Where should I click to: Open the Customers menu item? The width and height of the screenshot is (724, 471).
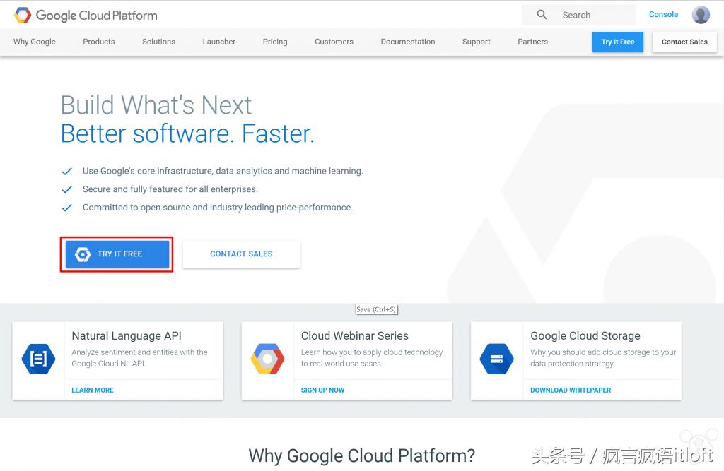[334, 42]
